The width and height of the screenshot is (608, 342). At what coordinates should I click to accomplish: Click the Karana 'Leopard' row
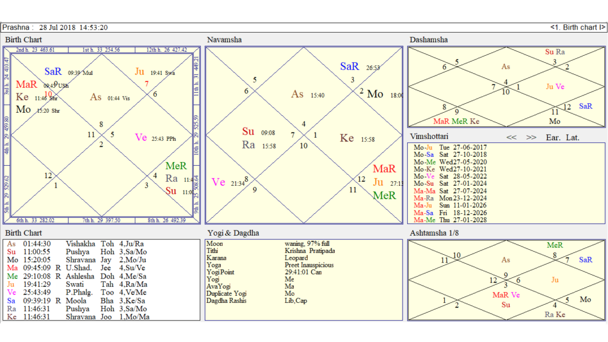click(257, 258)
